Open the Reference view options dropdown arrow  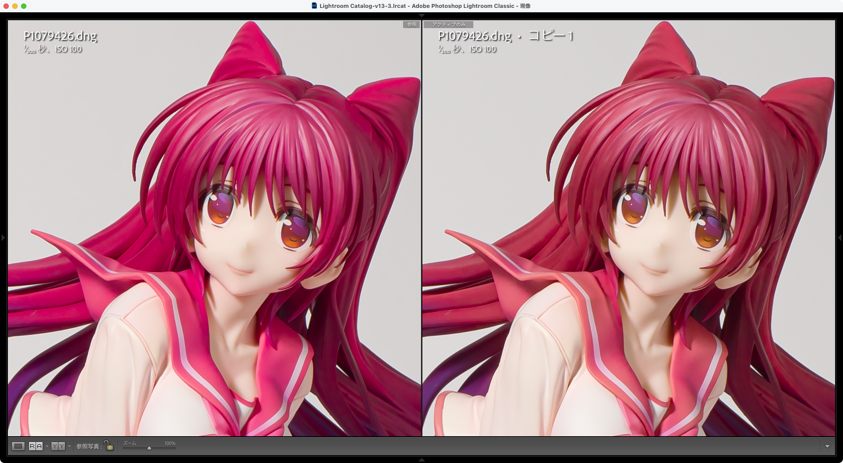pos(47,446)
